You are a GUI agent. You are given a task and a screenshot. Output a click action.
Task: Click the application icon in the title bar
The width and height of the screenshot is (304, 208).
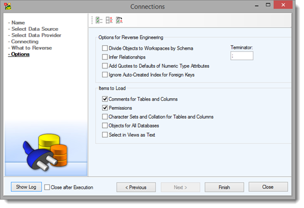(x=8, y=6)
